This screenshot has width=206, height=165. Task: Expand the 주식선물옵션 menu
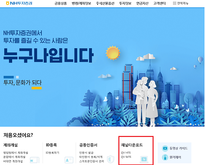tap(105, 3)
